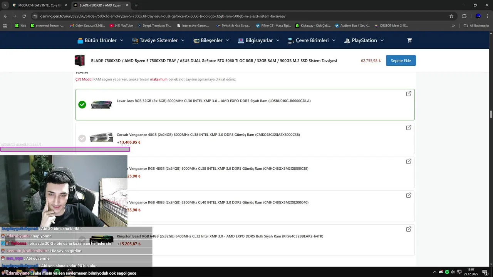493x277 pixels.
Task: Open the apps grid in bookmarks bar
Action: [x=5, y=26]
